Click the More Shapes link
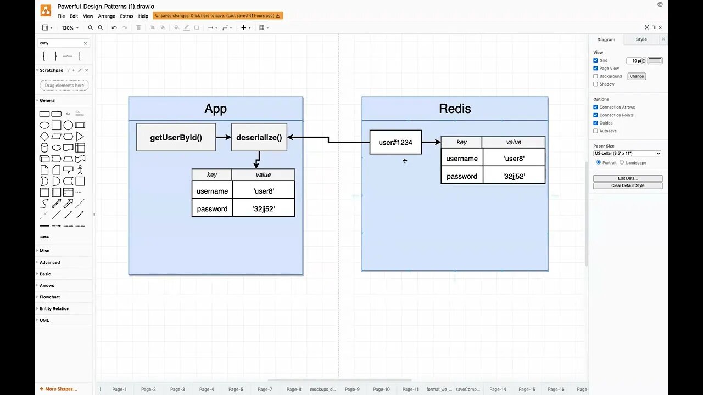Image resolution: width=703 pixels, height=395 pixels. pos(59,389)
